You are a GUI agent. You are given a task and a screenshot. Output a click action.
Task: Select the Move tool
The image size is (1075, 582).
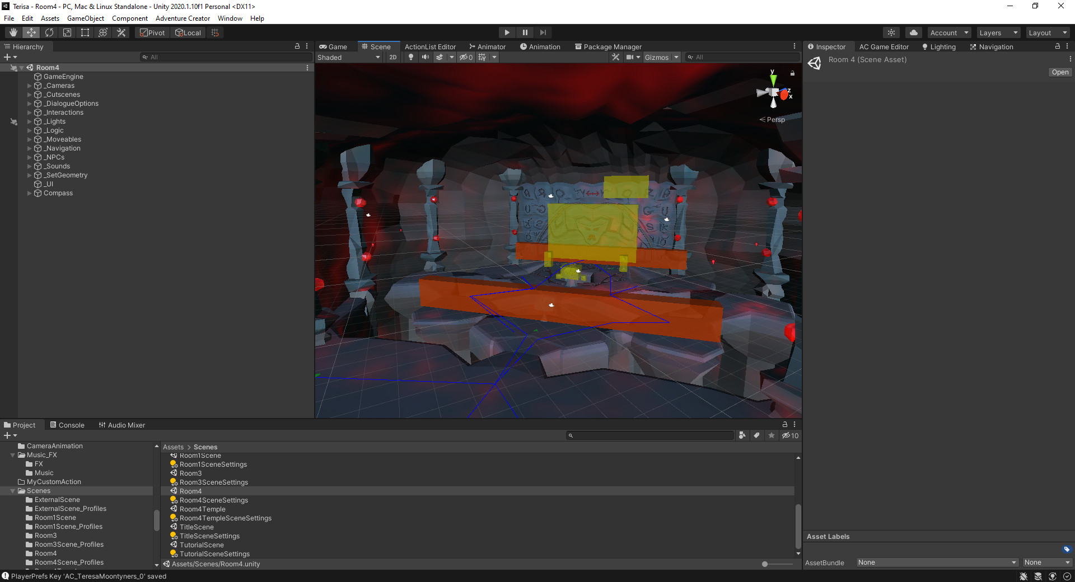coord(31,32)
